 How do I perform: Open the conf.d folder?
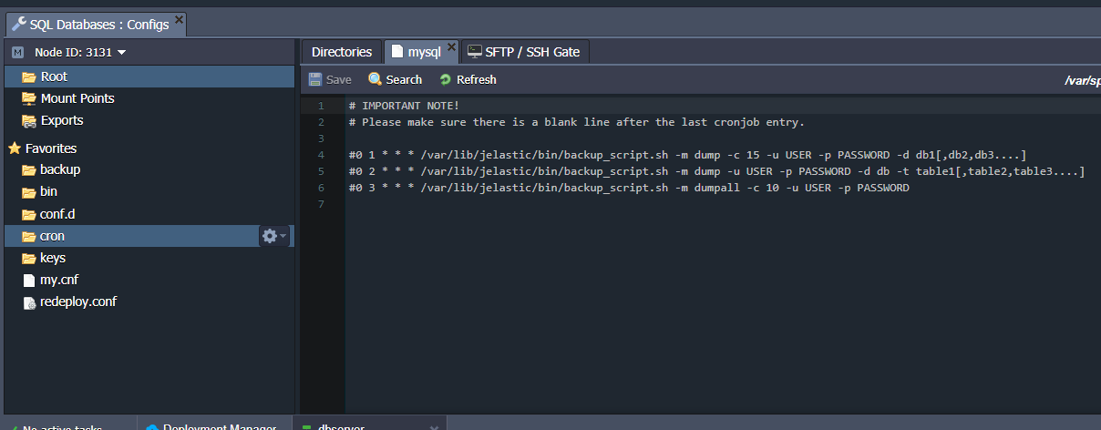pos(58,214)
